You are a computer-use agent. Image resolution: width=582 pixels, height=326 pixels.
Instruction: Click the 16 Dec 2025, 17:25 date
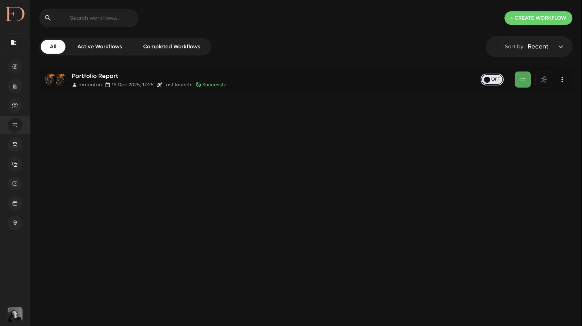(132, 85)
